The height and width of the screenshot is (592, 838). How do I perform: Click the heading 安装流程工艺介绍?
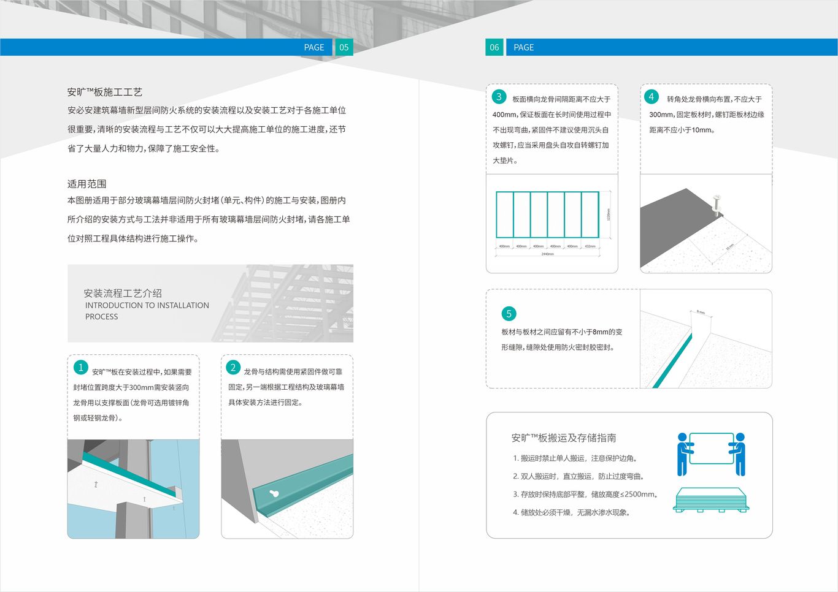coord(123,293)
